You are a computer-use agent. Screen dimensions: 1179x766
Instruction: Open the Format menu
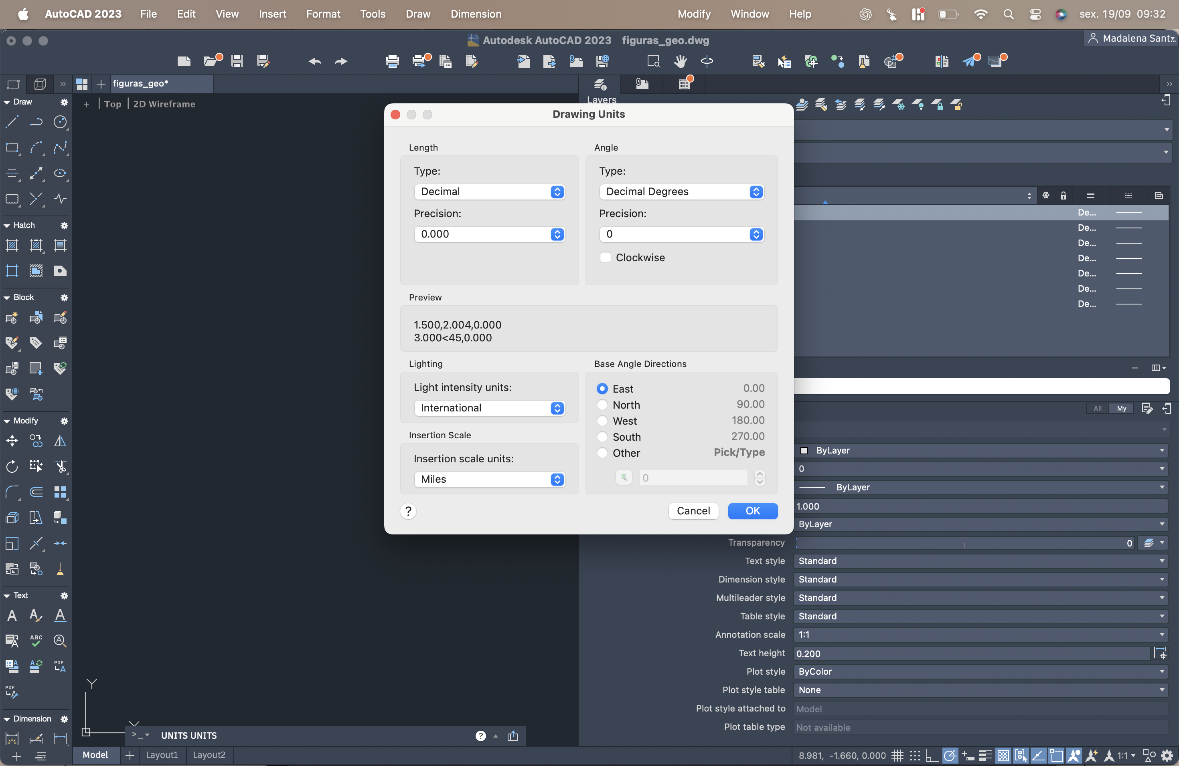tap(323, 14)
